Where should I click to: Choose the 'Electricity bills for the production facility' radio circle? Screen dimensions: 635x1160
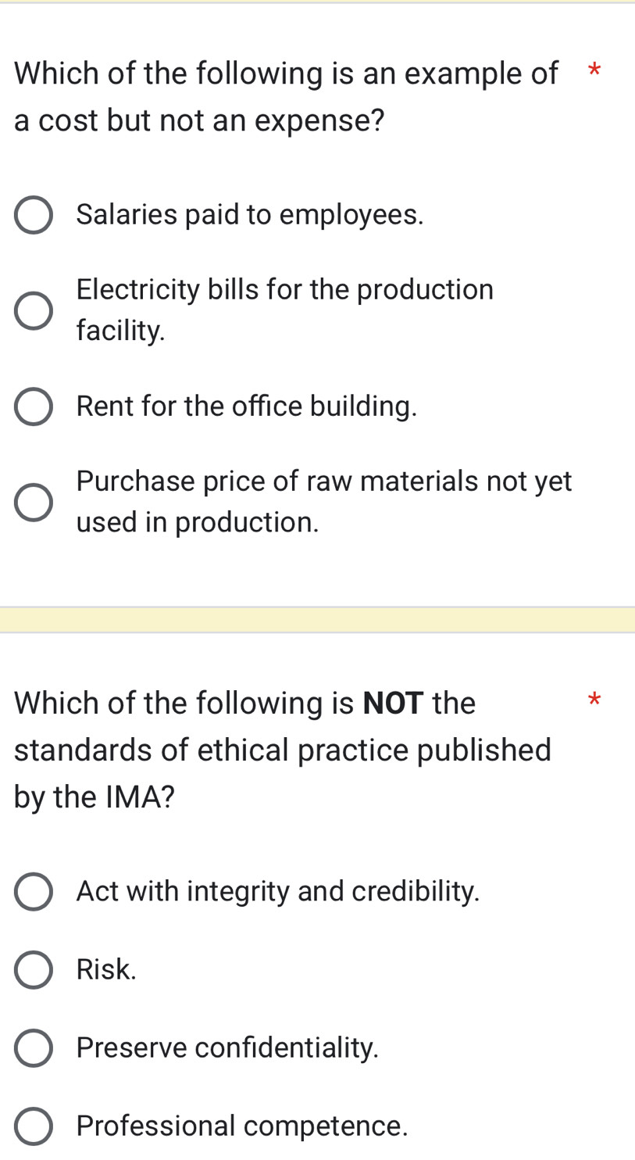point(34,311)
